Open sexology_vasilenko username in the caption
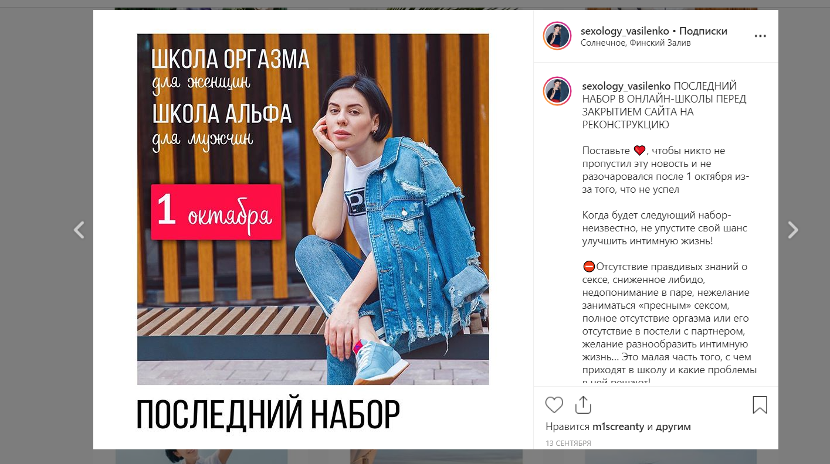This screenshot has width=830, height=464. click(x=626, y=86)
